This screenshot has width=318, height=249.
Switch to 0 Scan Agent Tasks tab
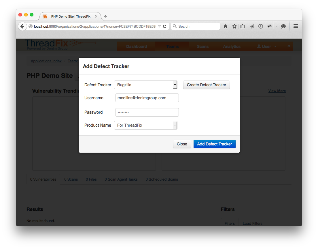pos(121,179)
